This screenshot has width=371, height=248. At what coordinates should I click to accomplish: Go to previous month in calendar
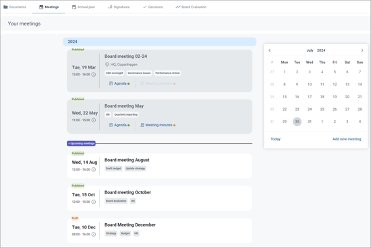click(x=270, y=50)
